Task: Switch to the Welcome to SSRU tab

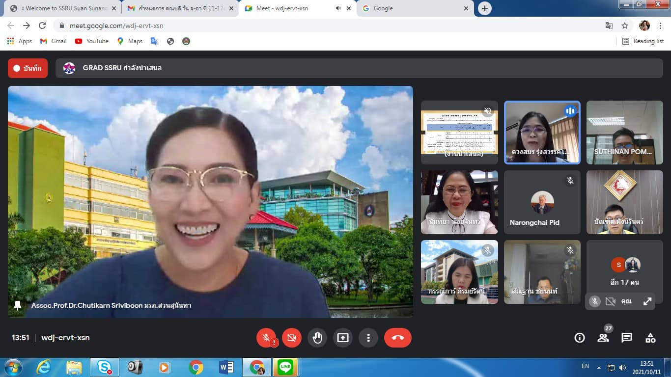Action: coord(62,8)
